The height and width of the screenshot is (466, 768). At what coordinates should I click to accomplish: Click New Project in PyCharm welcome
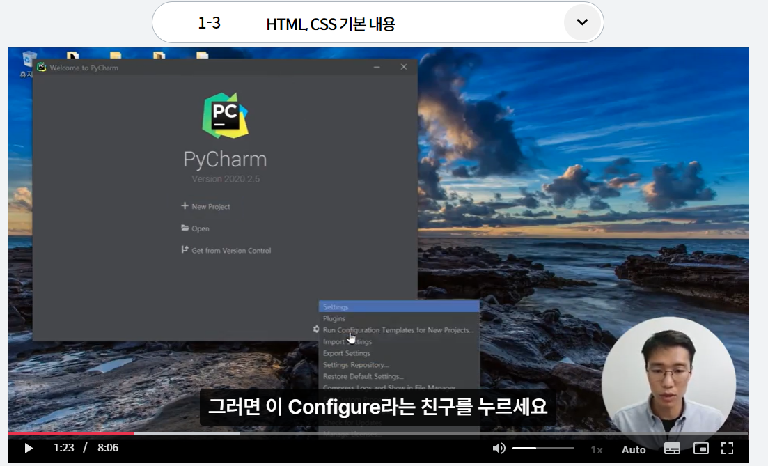210,207
